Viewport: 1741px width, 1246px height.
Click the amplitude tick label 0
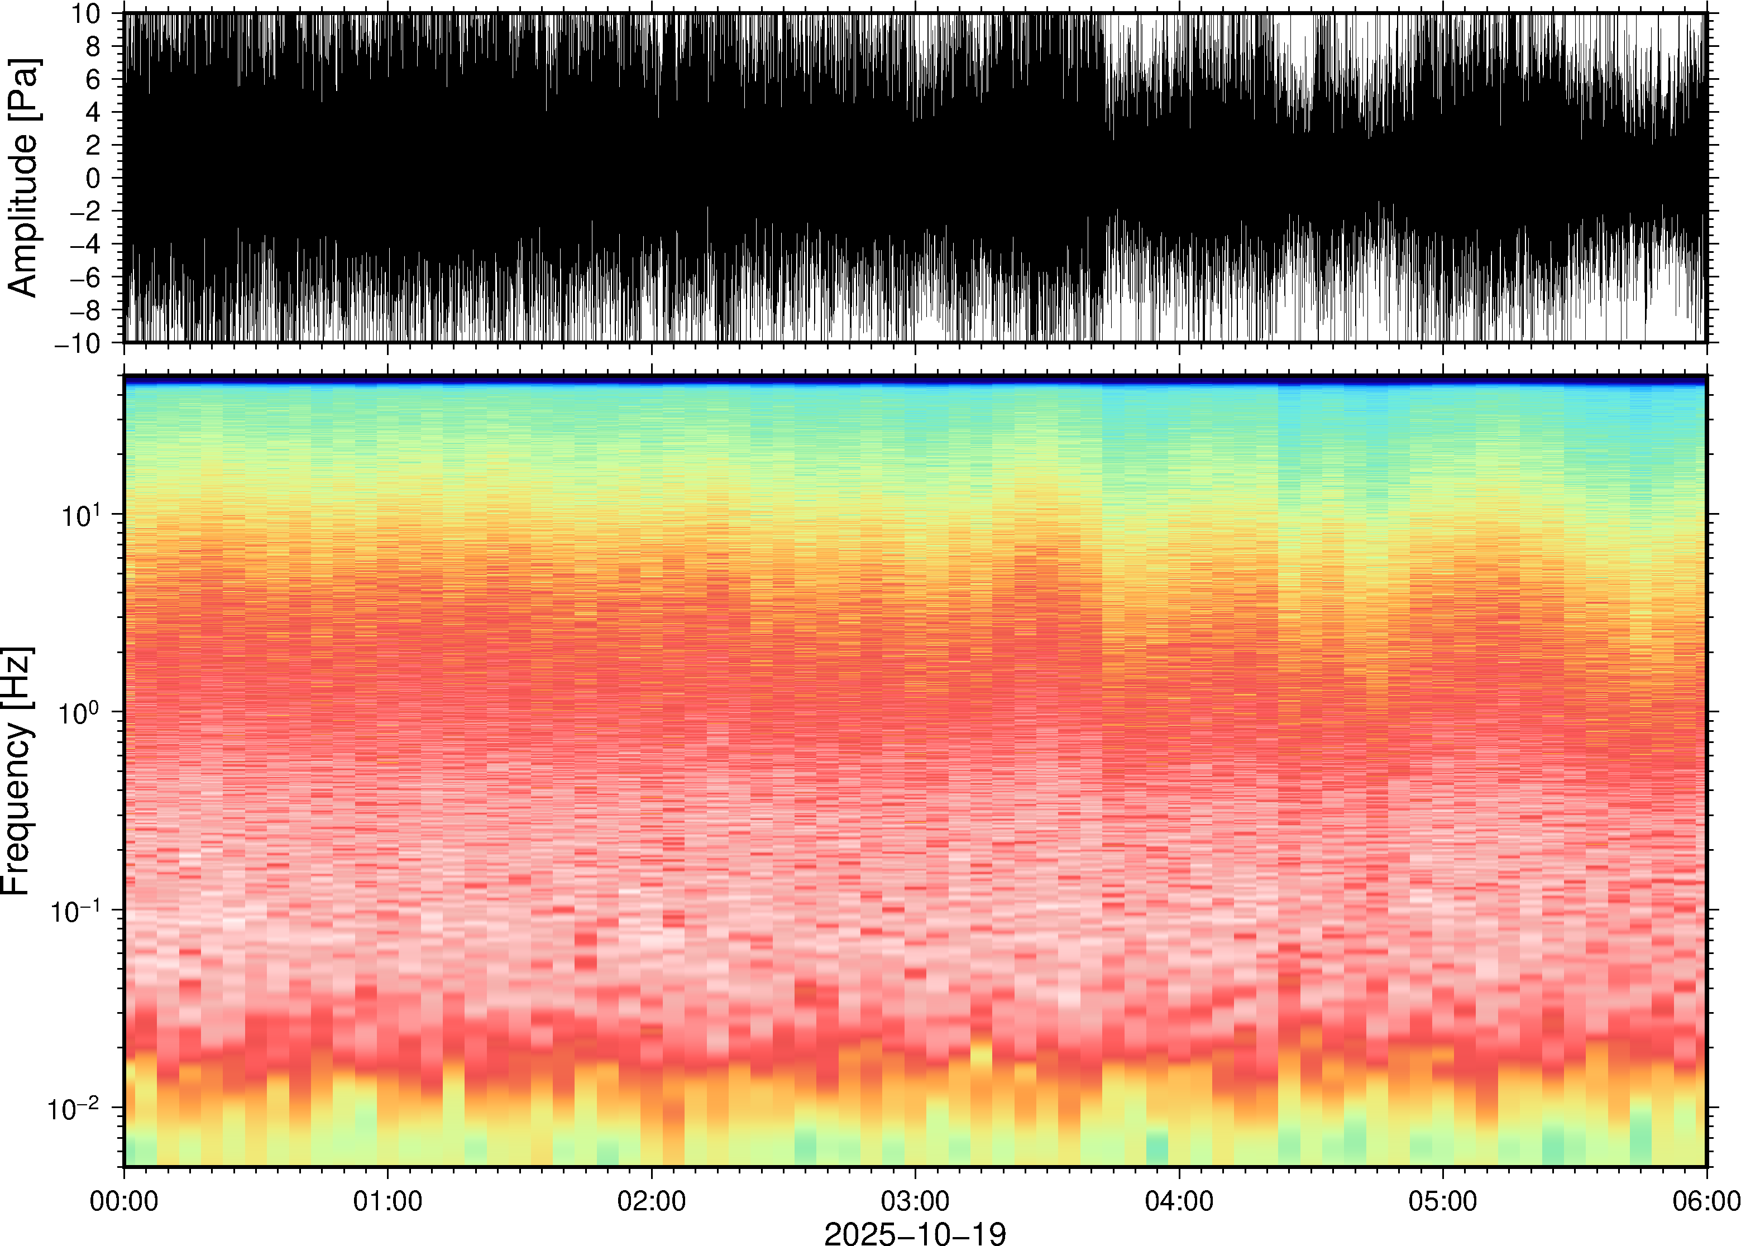coord(94,178)
